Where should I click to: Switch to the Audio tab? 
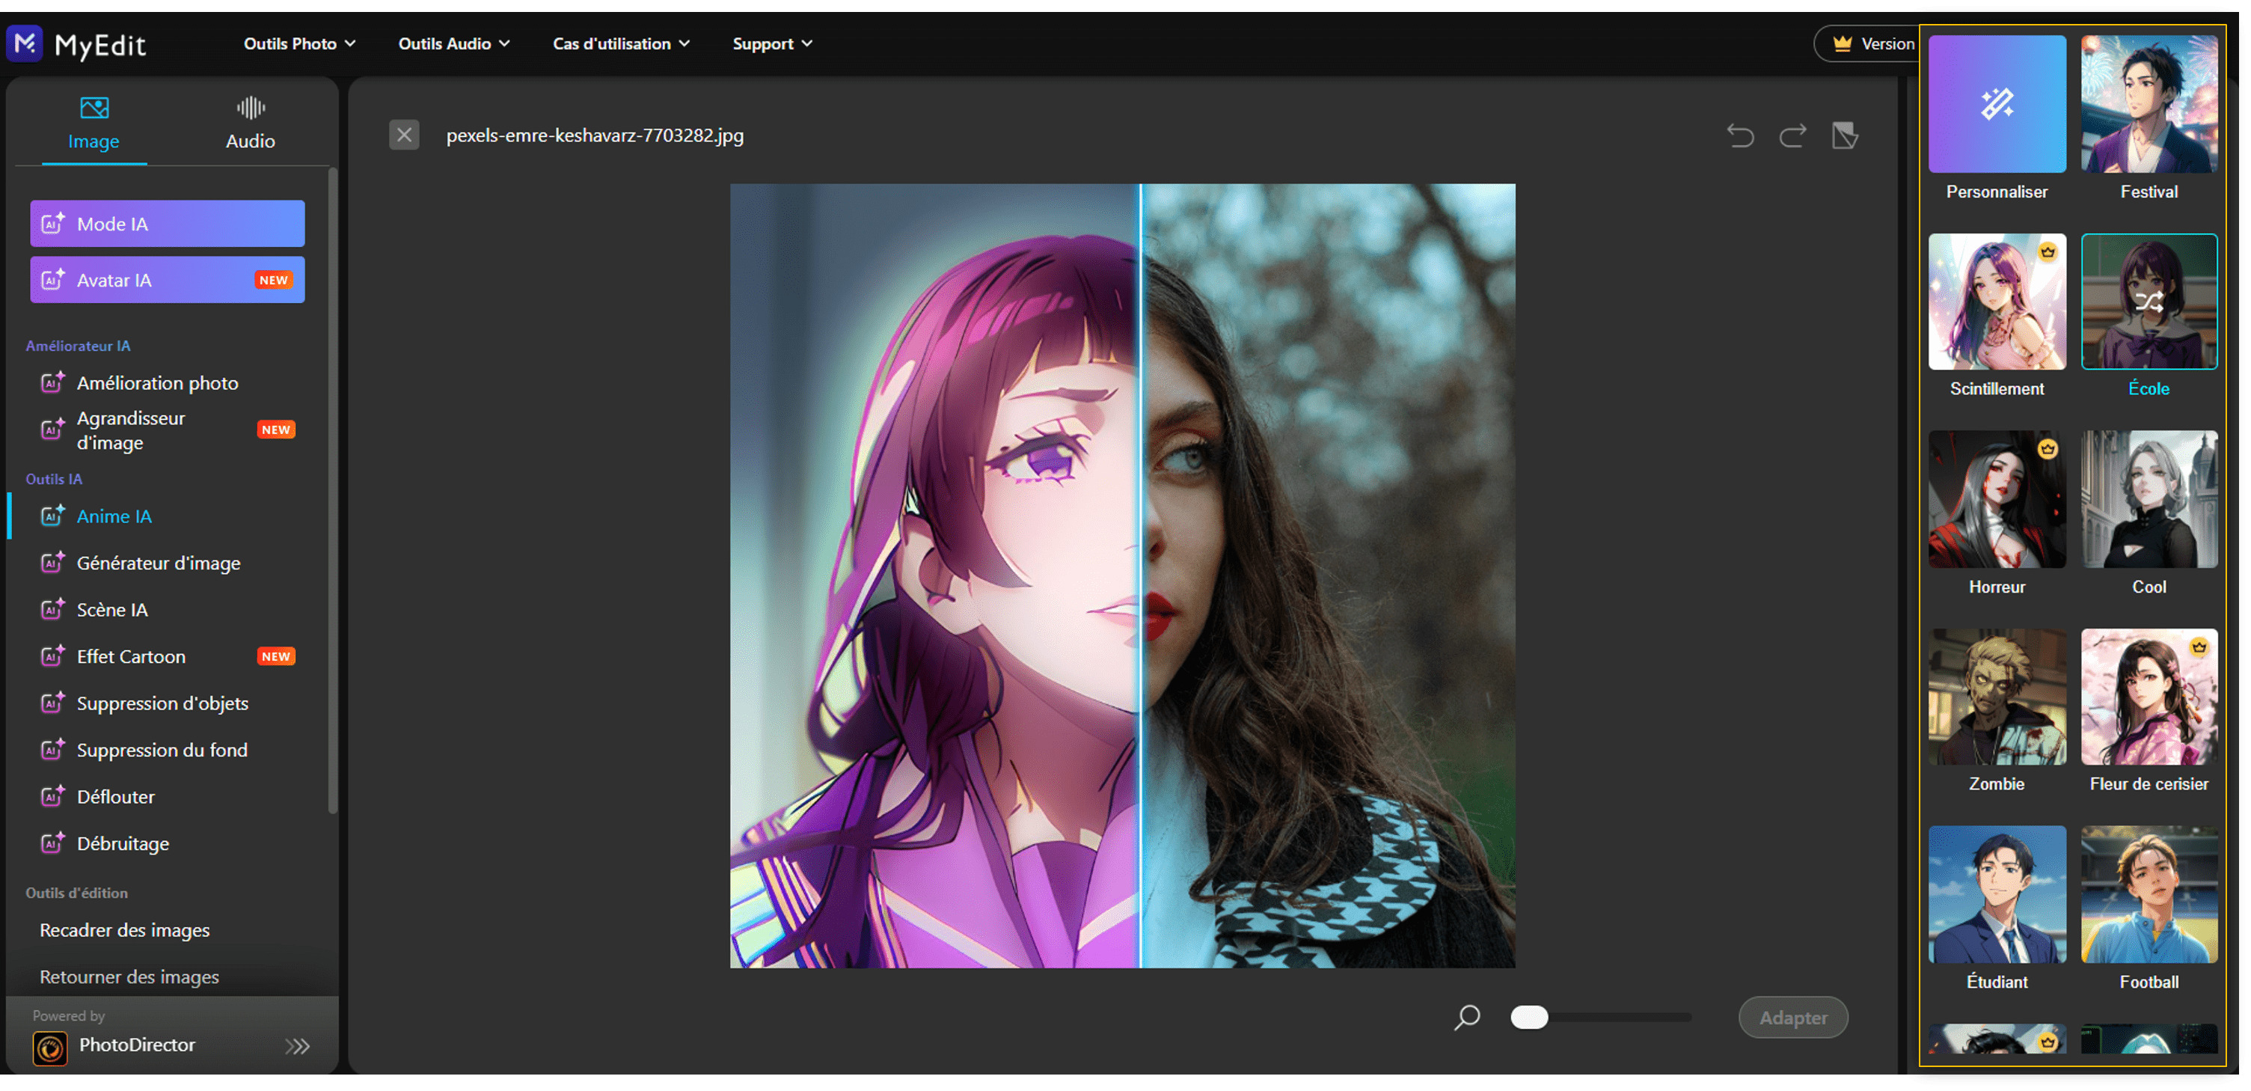coord(250,123)
